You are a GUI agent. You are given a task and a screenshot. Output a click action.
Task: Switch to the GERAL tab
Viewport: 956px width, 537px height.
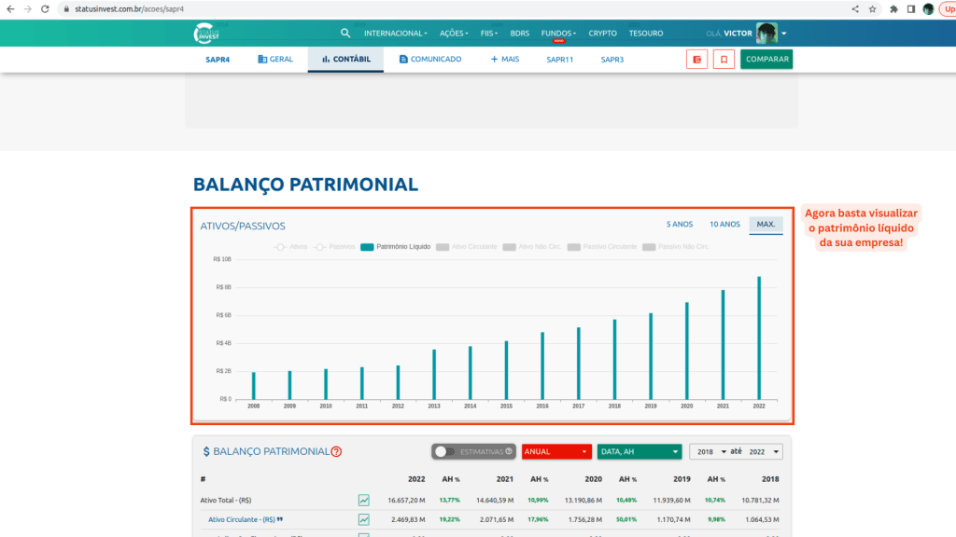point(275,60)
